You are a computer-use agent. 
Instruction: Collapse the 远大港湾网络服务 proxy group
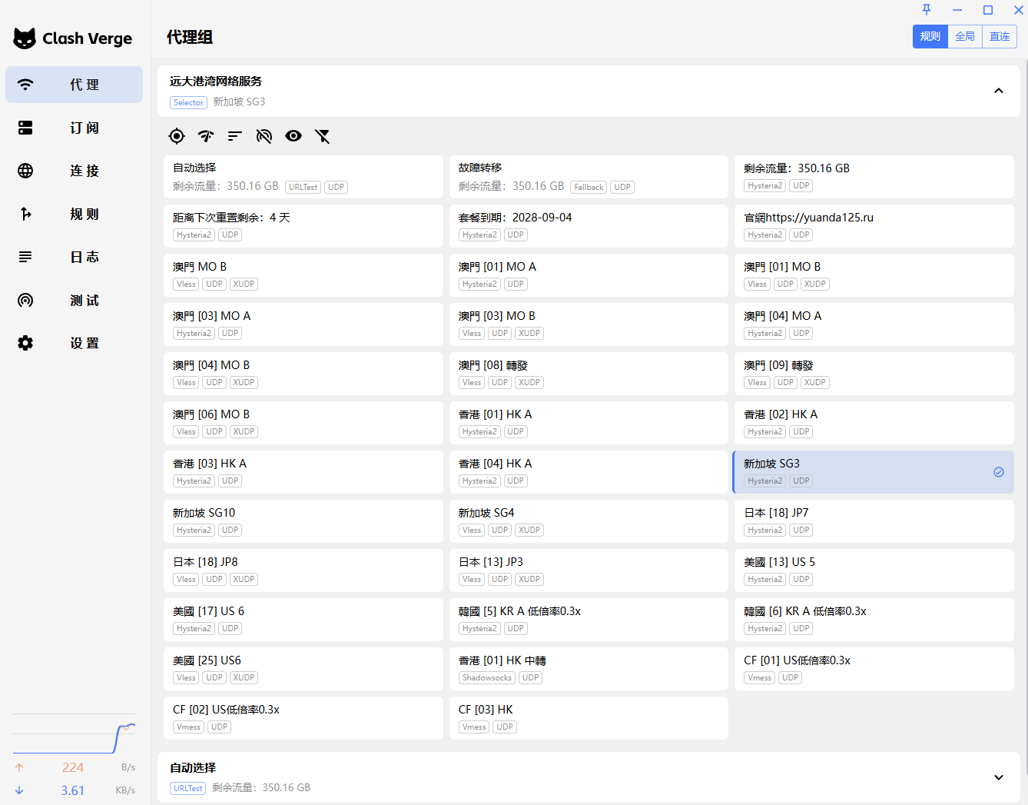click(998, 91)
